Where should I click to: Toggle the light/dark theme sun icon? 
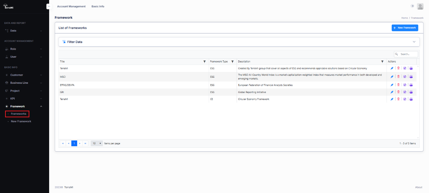tap(412, 6)
